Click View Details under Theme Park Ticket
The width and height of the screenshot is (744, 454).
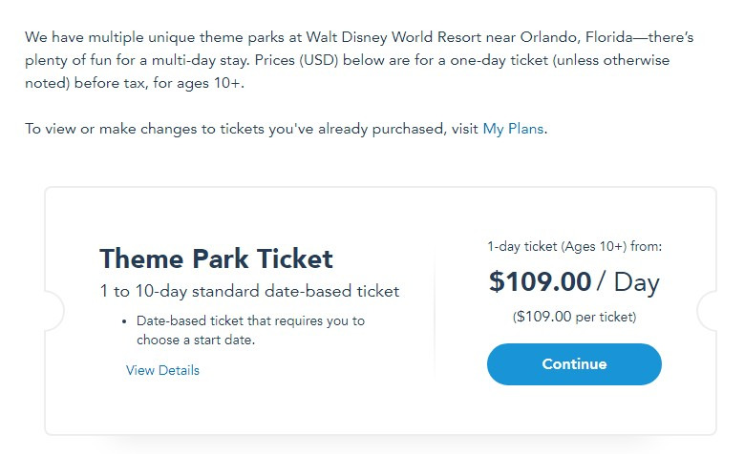[162, 370]
